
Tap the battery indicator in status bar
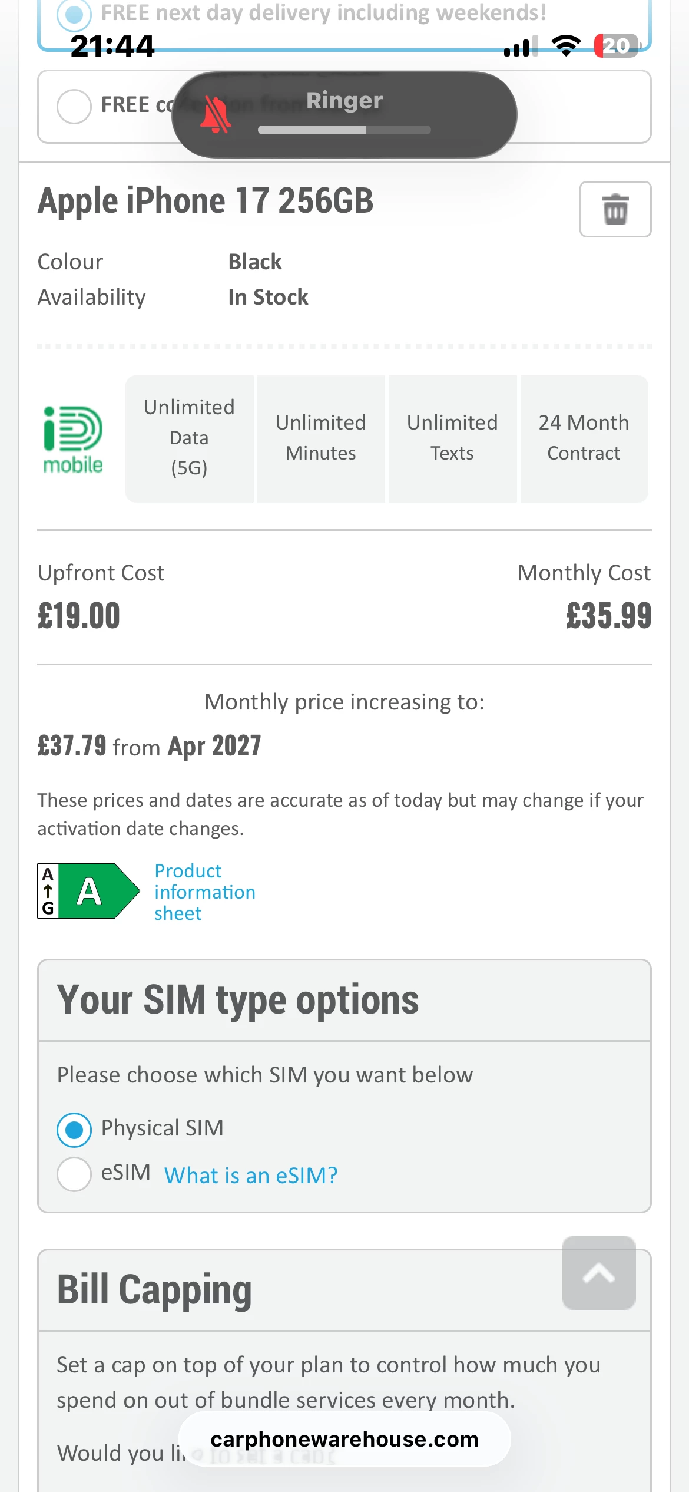coord(616,46)
